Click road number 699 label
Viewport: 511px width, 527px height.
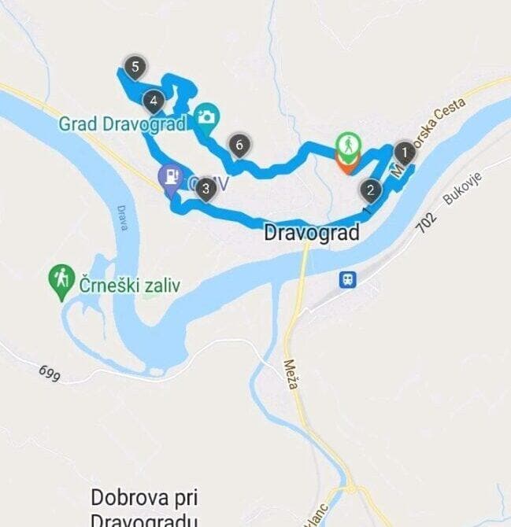click(x=50, y=374)
